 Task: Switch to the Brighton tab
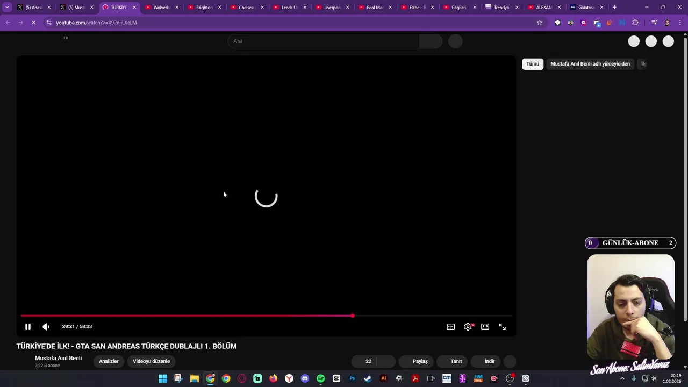coord(204,8)
